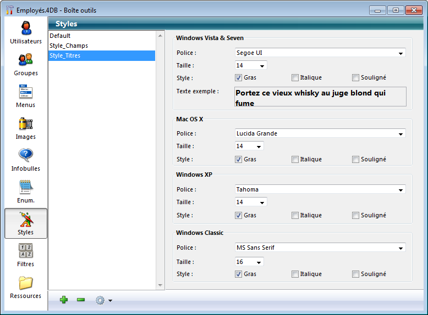Select the Enum. list icon
This screenshot has height=315, width=428.
pos(26,187)
